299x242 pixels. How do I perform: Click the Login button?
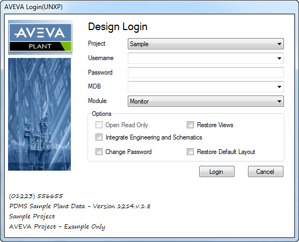pos(217,172)
